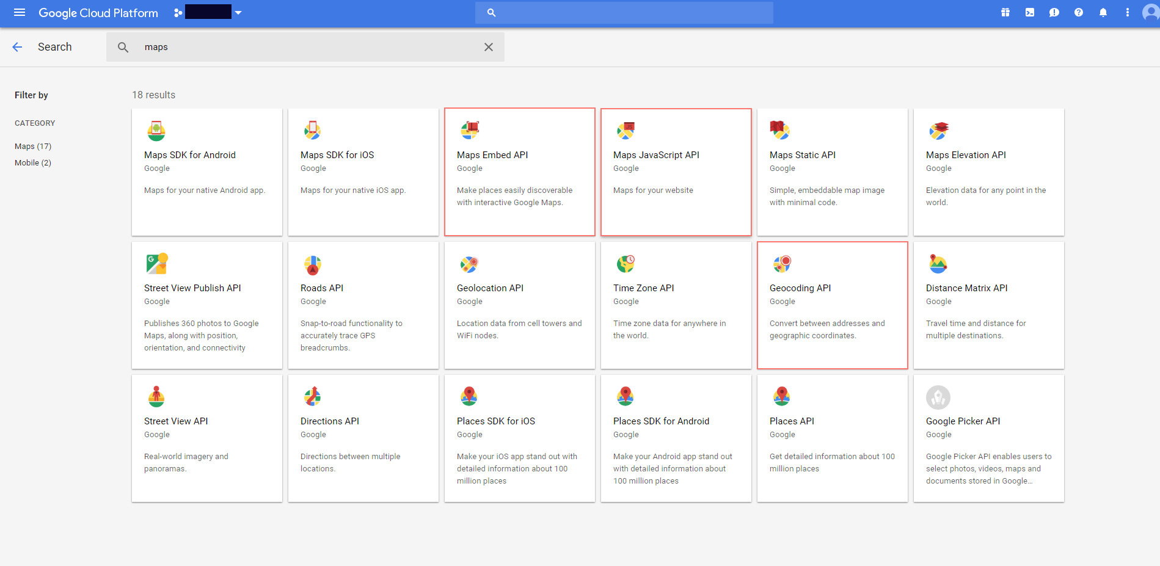The width and height of the screenshot is (1160, 566).
Task: Open Directions API title
Action: tap(330, 421)
